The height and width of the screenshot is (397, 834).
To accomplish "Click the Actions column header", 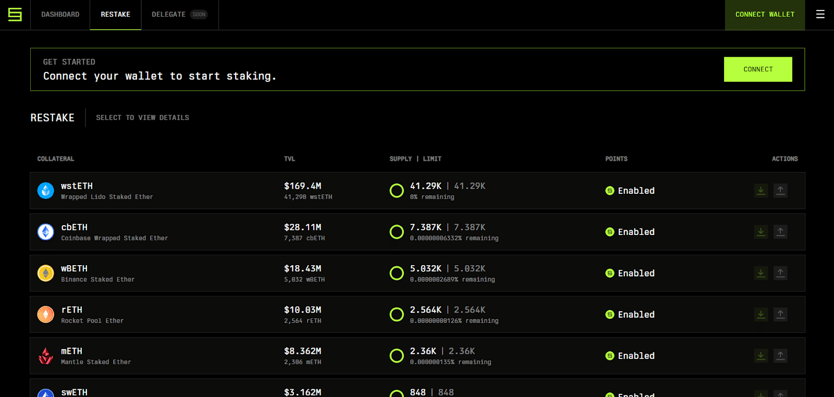I will pyautogui.click(x=785, y=159).
